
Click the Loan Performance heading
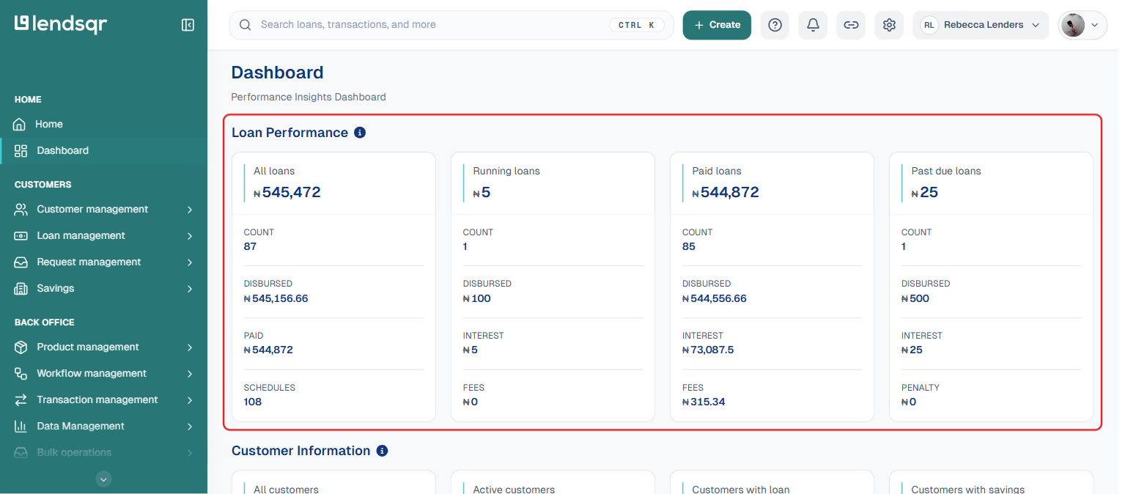[x=290, y=133]
